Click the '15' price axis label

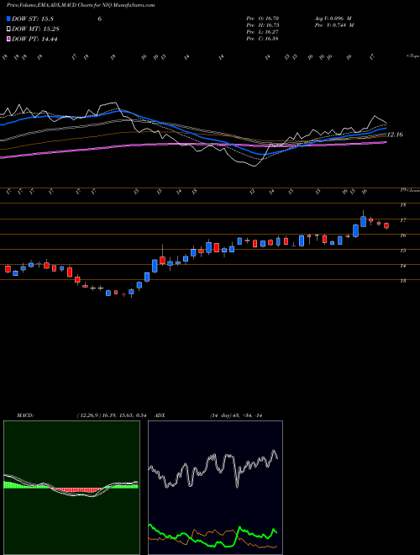(402, 251)
